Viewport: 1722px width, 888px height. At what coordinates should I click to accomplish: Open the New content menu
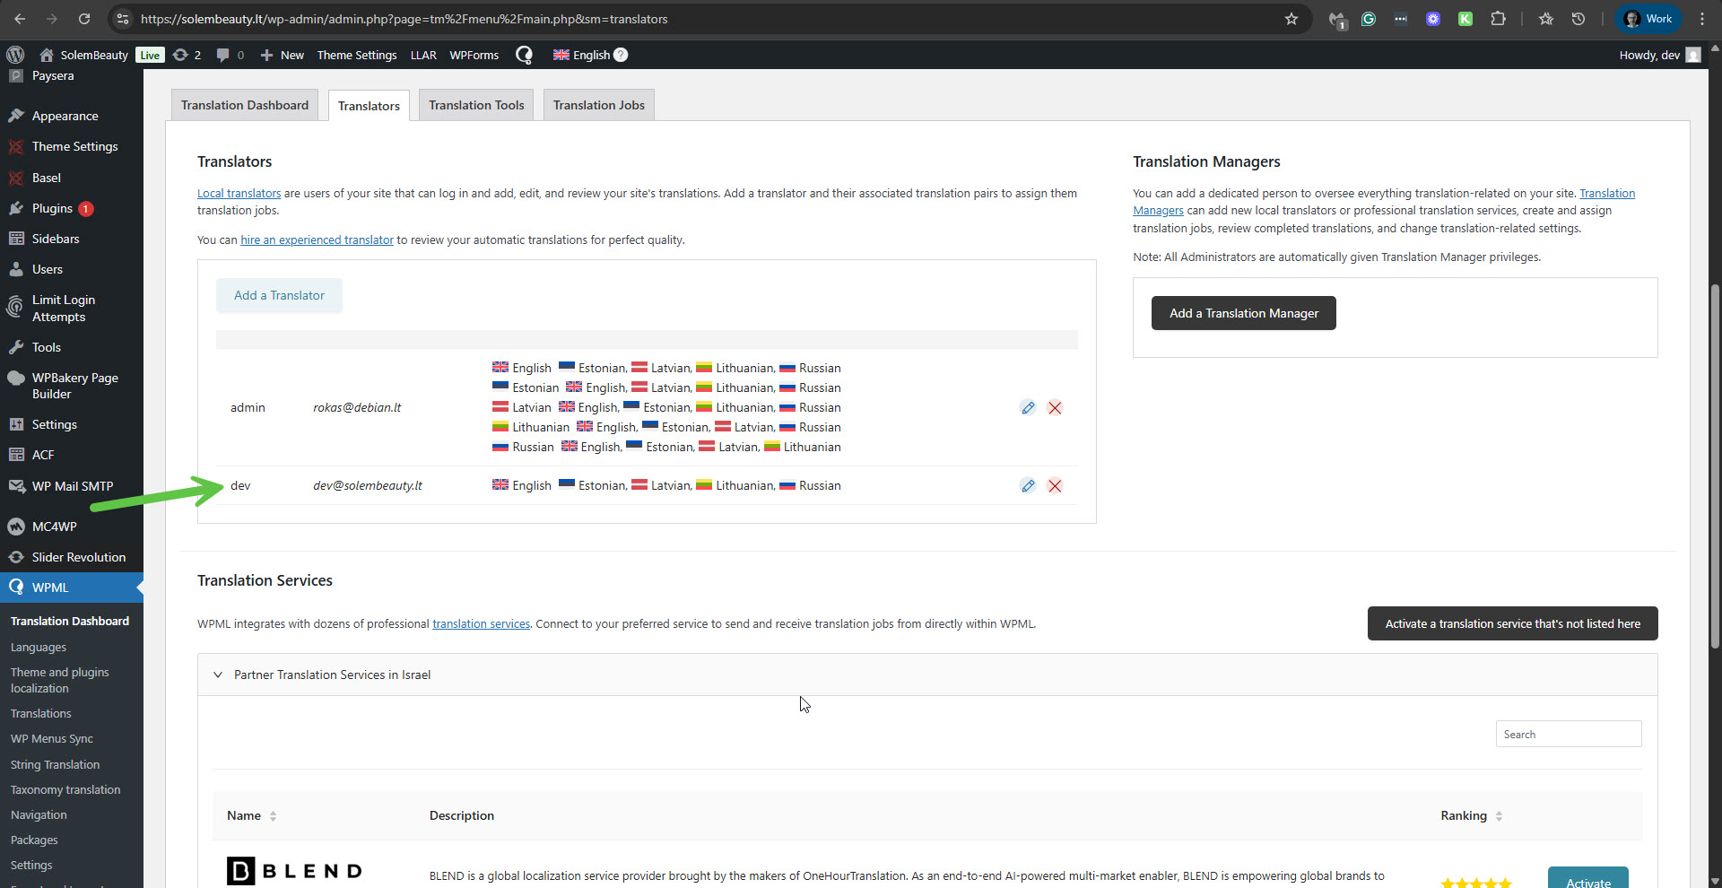coord(283,55)
